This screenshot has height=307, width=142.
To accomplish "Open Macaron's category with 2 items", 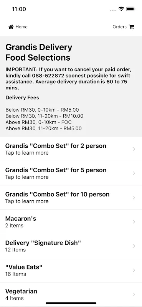I will tap(71, 222).
